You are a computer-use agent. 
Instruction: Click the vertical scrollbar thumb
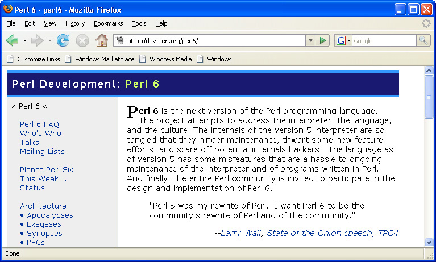(x=429, y=97)
